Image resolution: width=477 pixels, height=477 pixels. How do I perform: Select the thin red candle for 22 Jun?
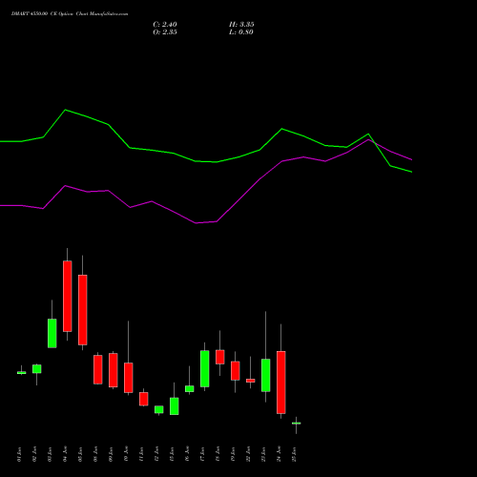251,381
